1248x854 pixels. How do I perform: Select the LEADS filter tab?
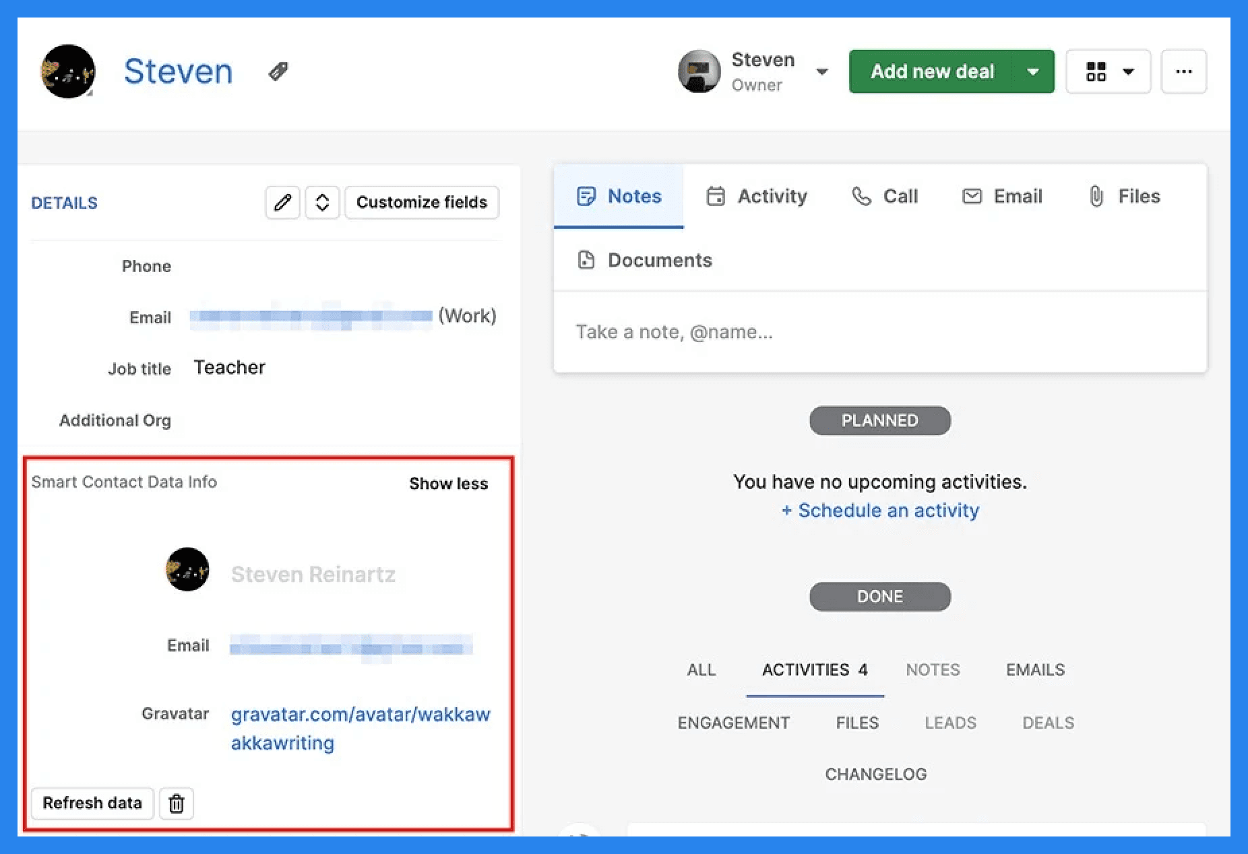pyautogui.click(x=950, y=723)
